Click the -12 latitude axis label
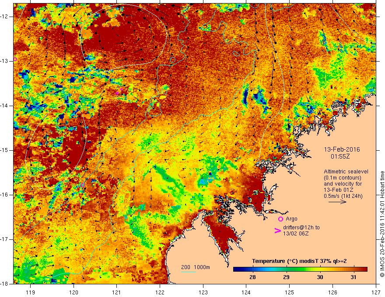 click(x=4, y=17)
